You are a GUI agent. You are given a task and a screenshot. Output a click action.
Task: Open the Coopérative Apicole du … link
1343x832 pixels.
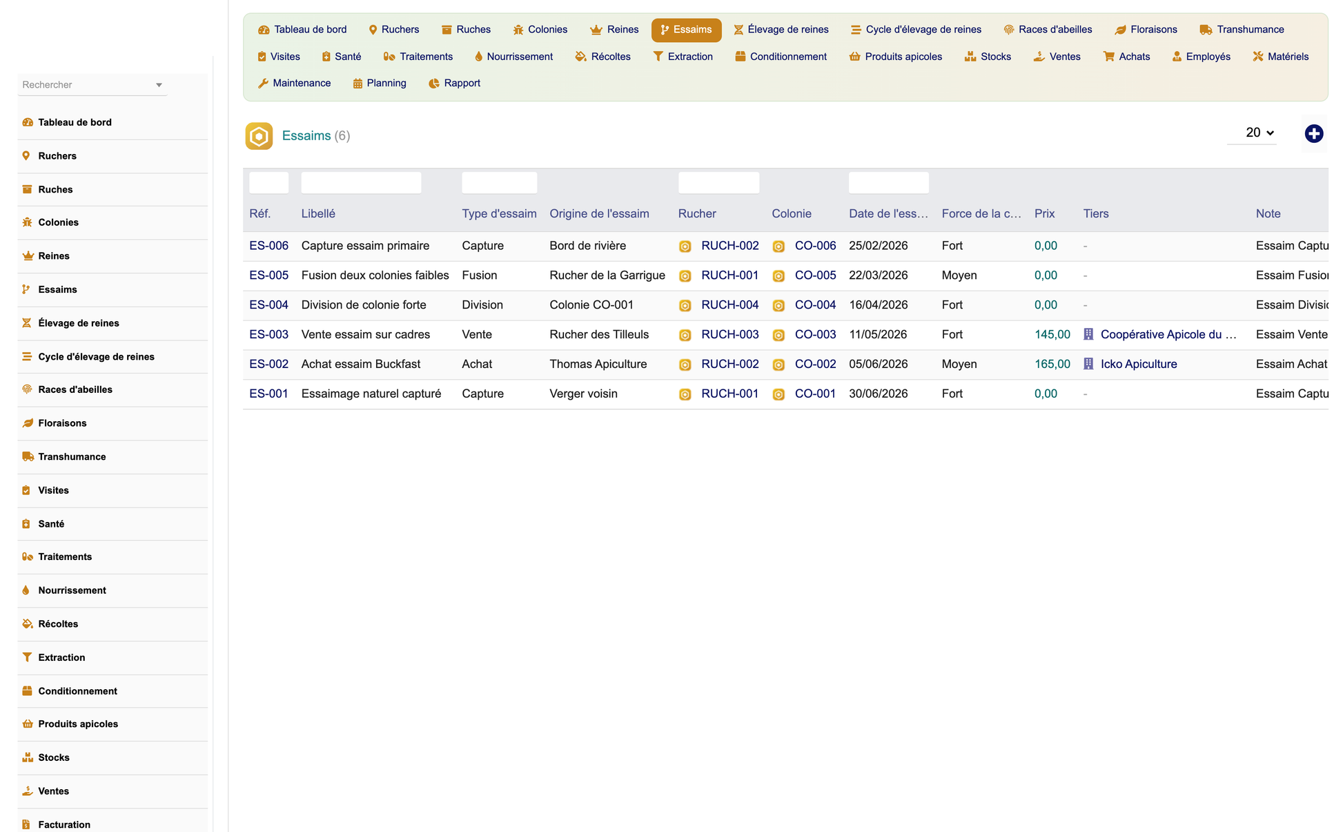[x=1168, y=334]
